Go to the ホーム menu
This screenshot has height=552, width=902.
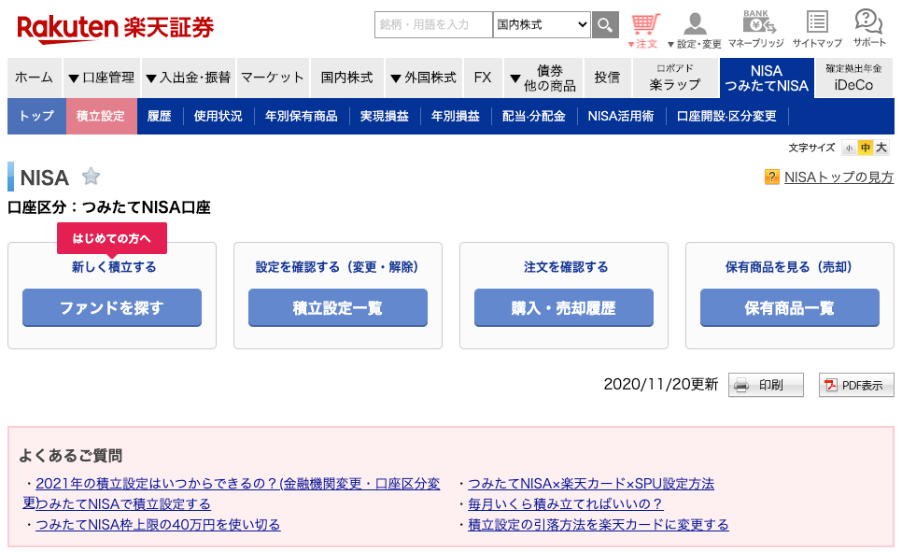[x=34, y=78]
